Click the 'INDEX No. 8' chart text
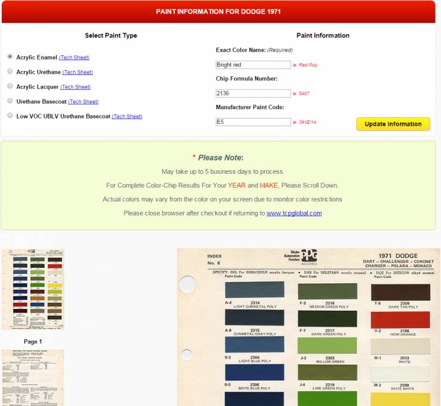441x406 pixels. (215, 260)
